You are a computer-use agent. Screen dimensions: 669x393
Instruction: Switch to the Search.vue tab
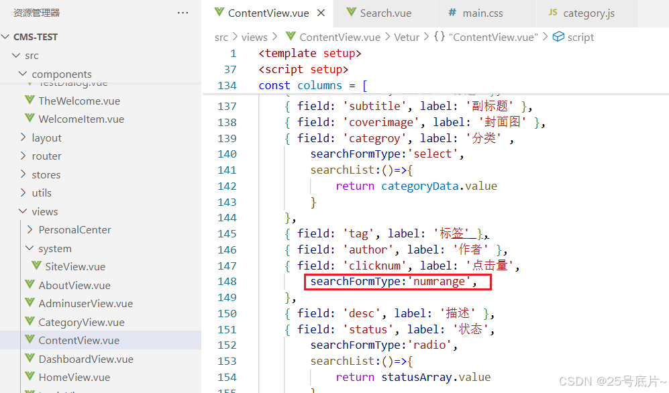(x=385, y=13)
